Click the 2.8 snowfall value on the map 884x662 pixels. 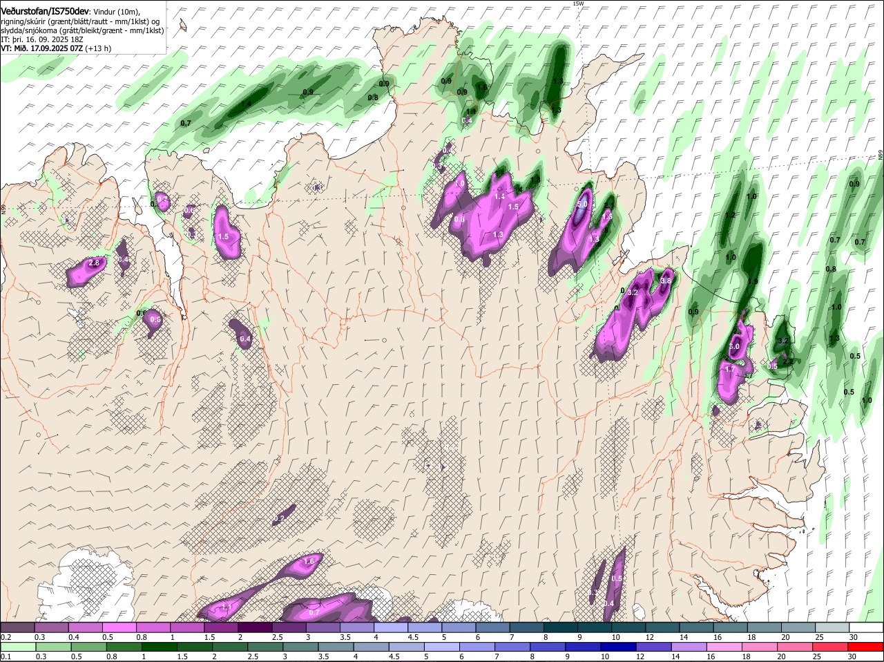95,263
